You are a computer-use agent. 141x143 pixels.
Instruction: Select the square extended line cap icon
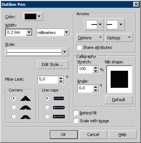click(59, 117)
